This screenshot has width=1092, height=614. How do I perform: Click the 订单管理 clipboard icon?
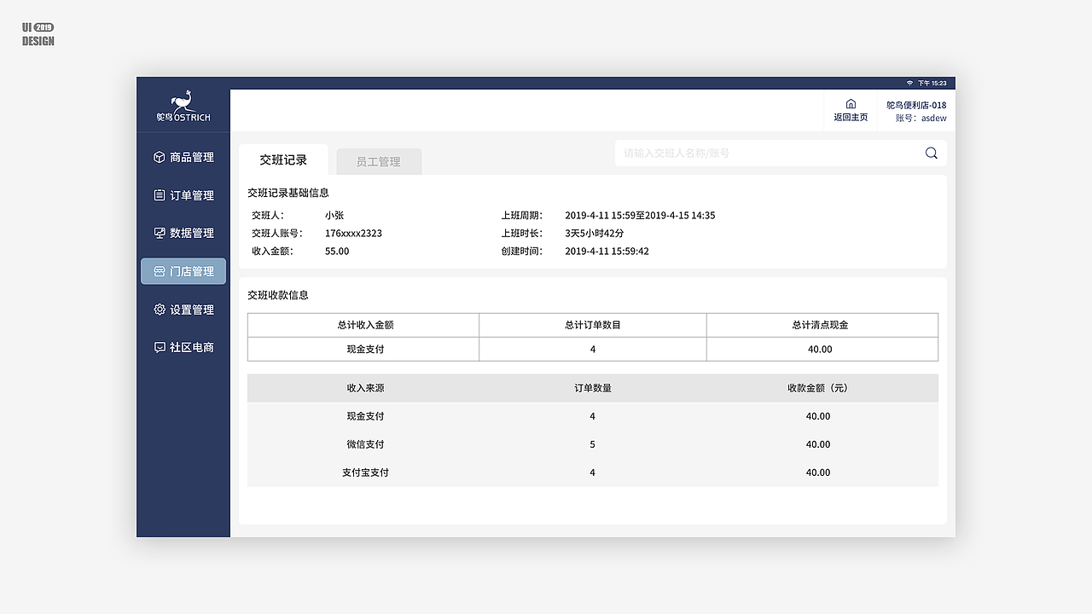click(x=159, y=195)
